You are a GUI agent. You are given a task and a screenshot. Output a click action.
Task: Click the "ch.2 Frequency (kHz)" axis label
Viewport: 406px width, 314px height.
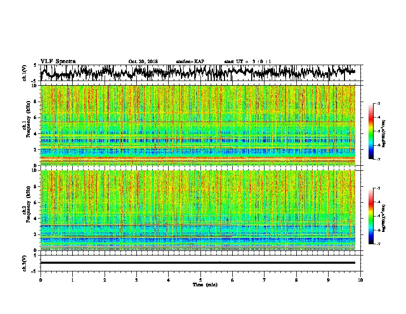27,204
